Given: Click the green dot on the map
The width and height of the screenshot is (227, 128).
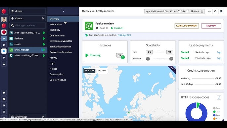Looking at the screenshot, I should pos(129,113).
